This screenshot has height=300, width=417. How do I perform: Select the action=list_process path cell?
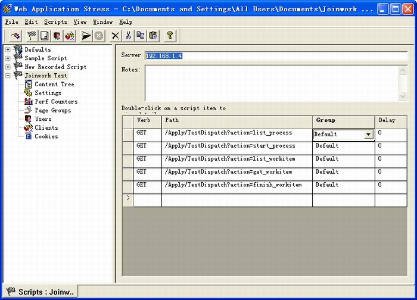(x=236, y=135)
